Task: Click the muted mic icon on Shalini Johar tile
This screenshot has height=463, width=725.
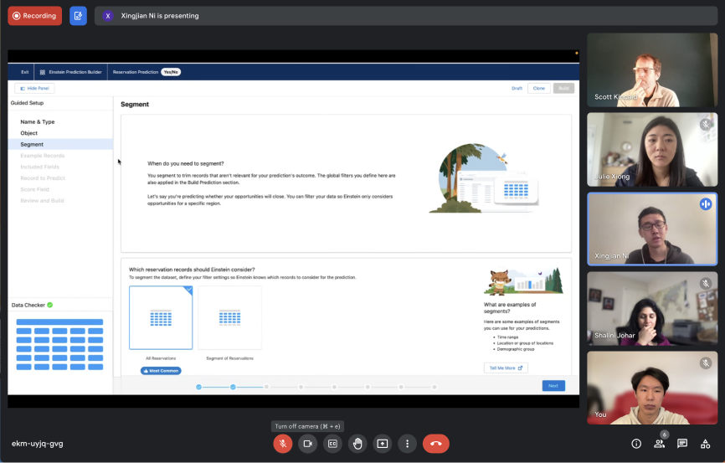Action: 706,284
